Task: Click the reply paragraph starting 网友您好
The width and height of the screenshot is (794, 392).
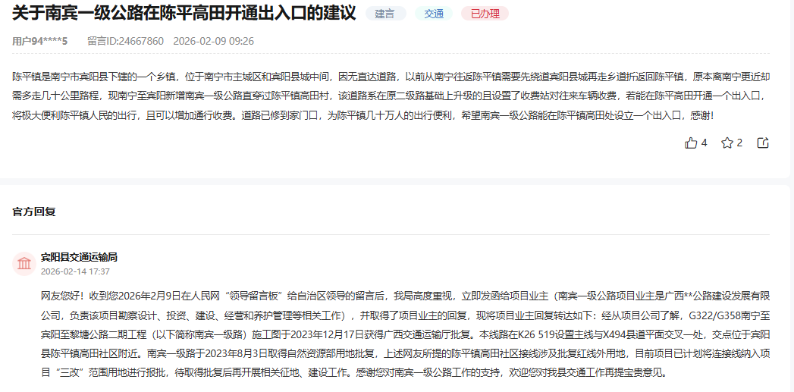Action: [x=406, y=334]
